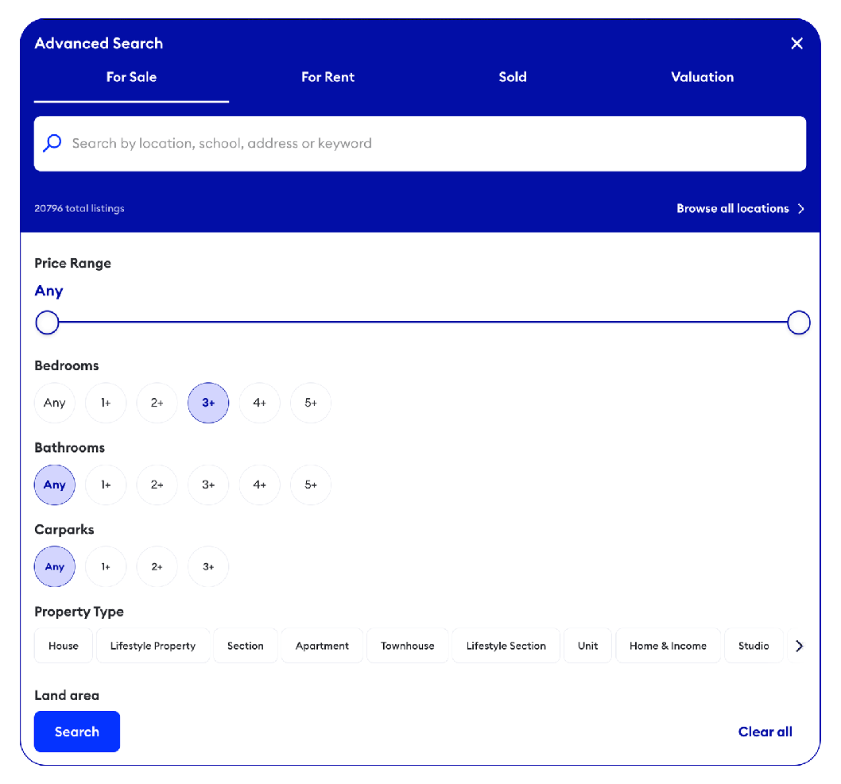Screen dimensions: 841x784
Task: Toggle the Townhouse property type
Action: [x=407, y=646]
